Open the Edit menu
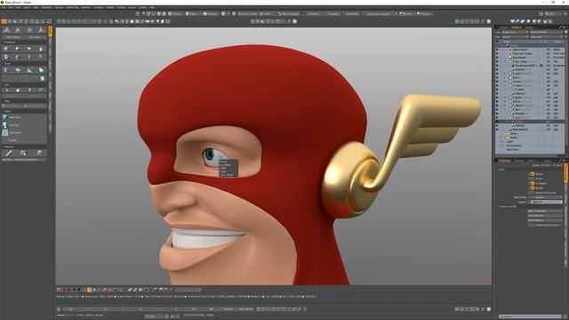 (x=12, y=7)
